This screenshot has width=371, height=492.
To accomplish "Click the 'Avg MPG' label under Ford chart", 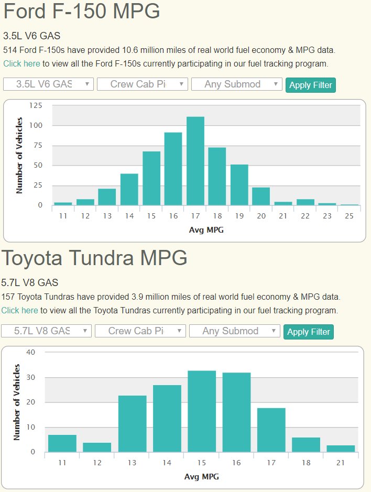I will pyautogui.click(x=206, y=230).
